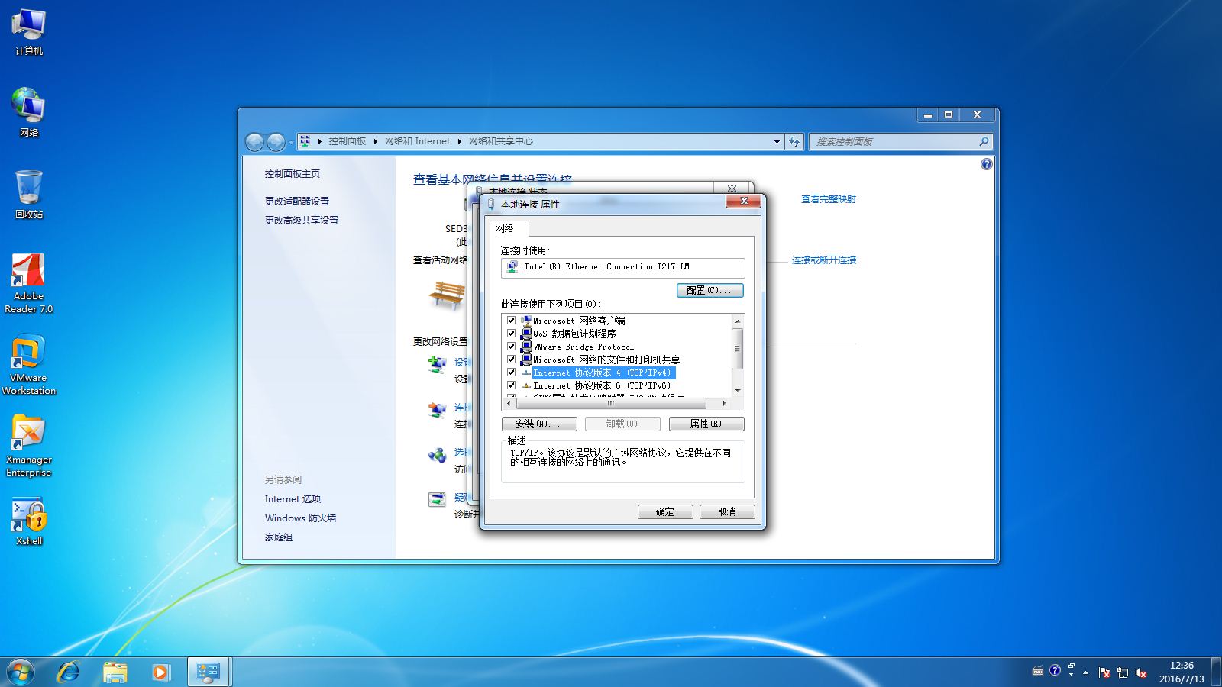Uncheck Internet 协议版本 6 (TCP/IPv6) checkbox
1222x687 pixels.
pyautogui.click(x=511, y=385)
